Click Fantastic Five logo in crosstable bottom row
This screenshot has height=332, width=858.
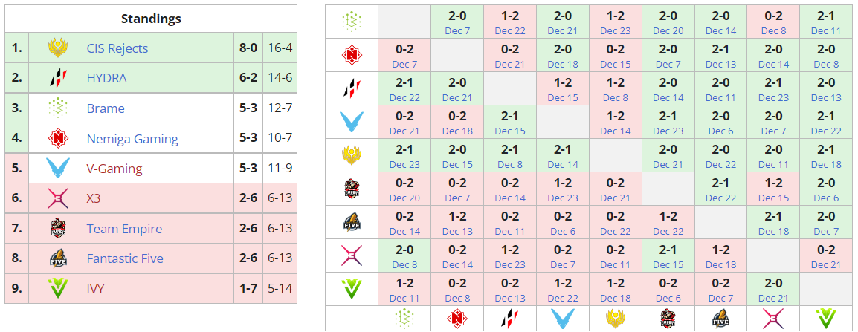(x=720, y=319)
